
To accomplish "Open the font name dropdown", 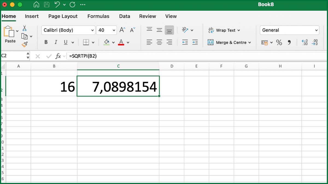I will coord(68,30).
